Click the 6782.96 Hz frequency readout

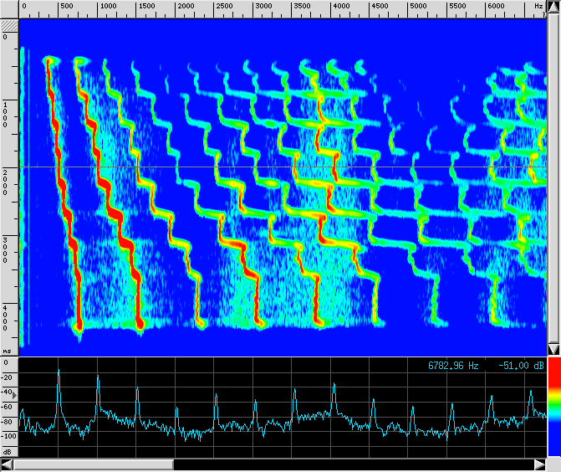tap(453, 366)
